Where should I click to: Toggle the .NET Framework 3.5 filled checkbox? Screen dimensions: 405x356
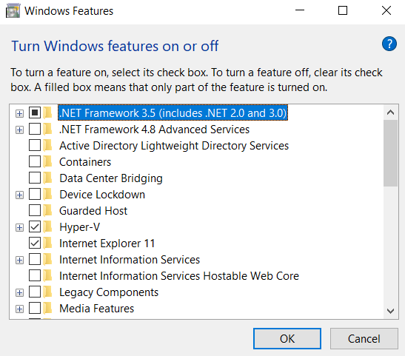click(35, 112)
